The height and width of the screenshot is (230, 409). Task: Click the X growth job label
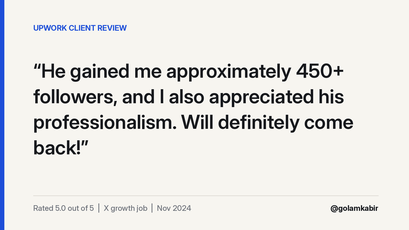(x=125, y=209)
